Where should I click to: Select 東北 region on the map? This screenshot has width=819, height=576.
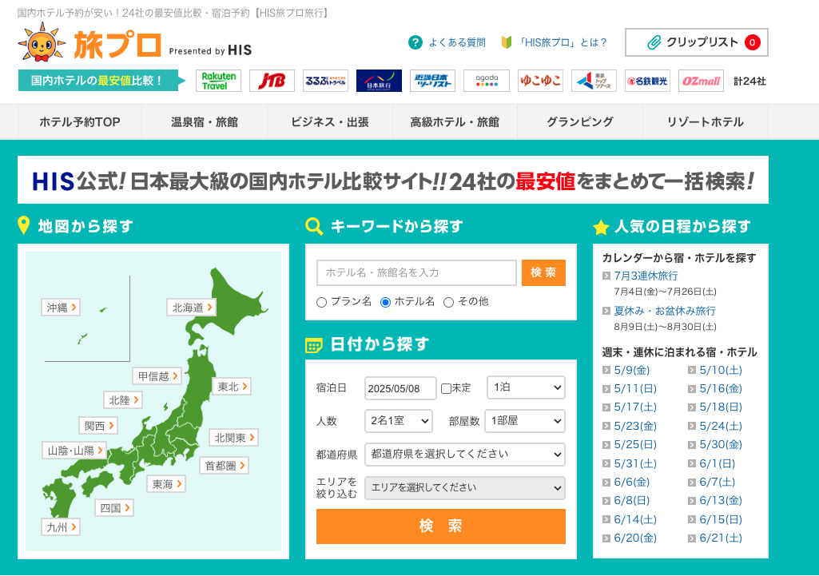pyautogui.click(x=233, y=387)
